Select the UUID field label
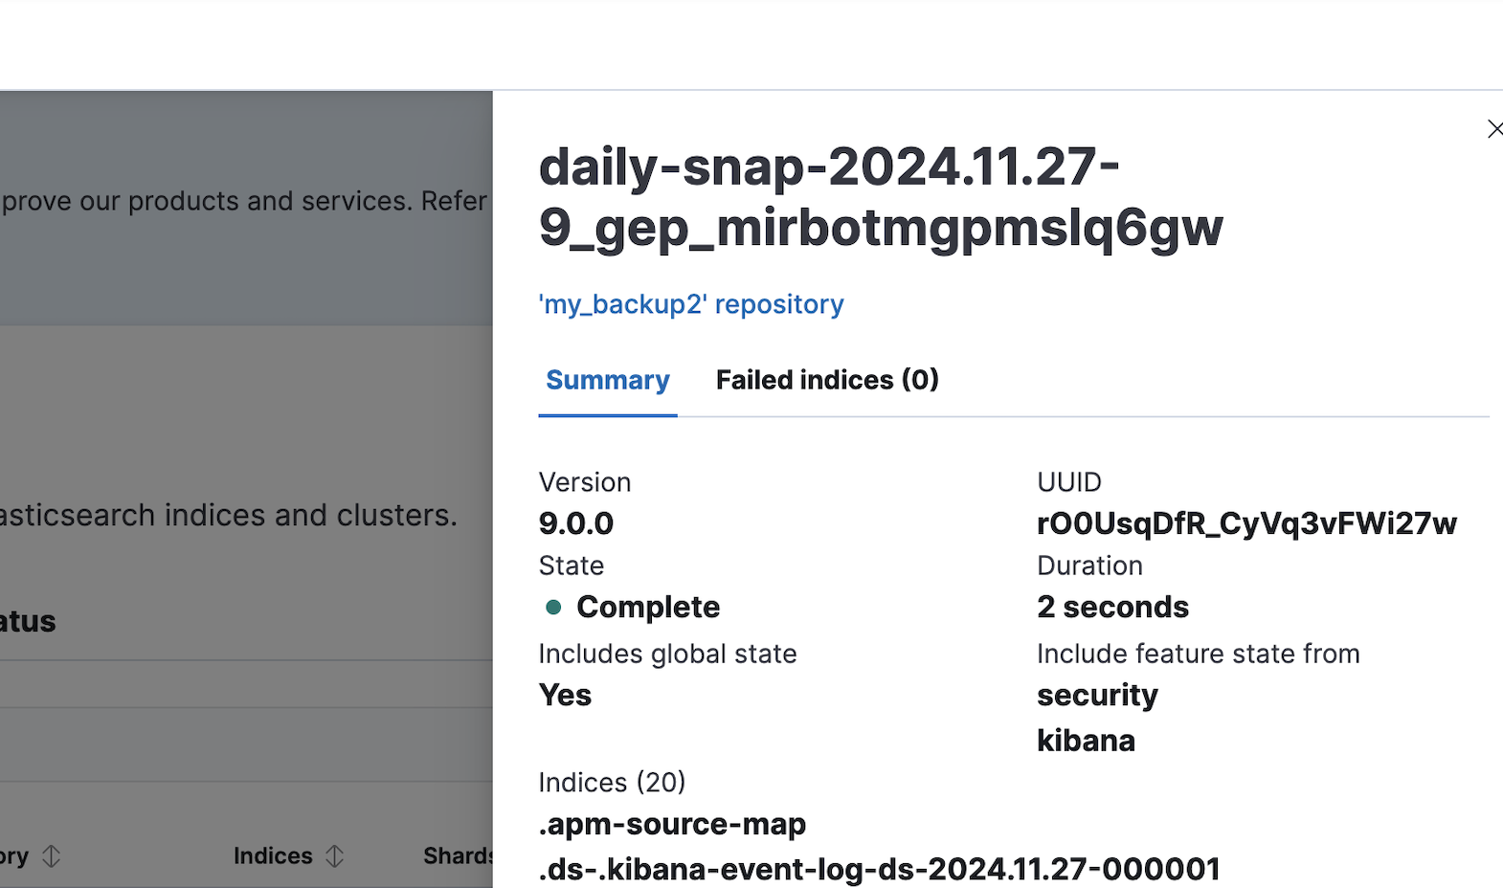 (x=1069, y=482)
